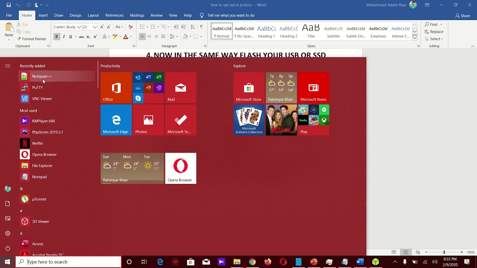This screenshot has height=268, width=477.
Task: Open the Photos tile
Action: pos(148,120)
